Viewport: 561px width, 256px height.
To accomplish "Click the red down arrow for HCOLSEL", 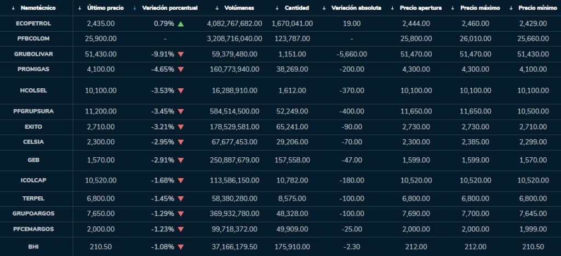I will point(181,91).
